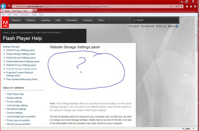The image size is (199, 131).
Task: Open Microphone settings contents link
Action: pyautogui.click(x=16, y=109)
